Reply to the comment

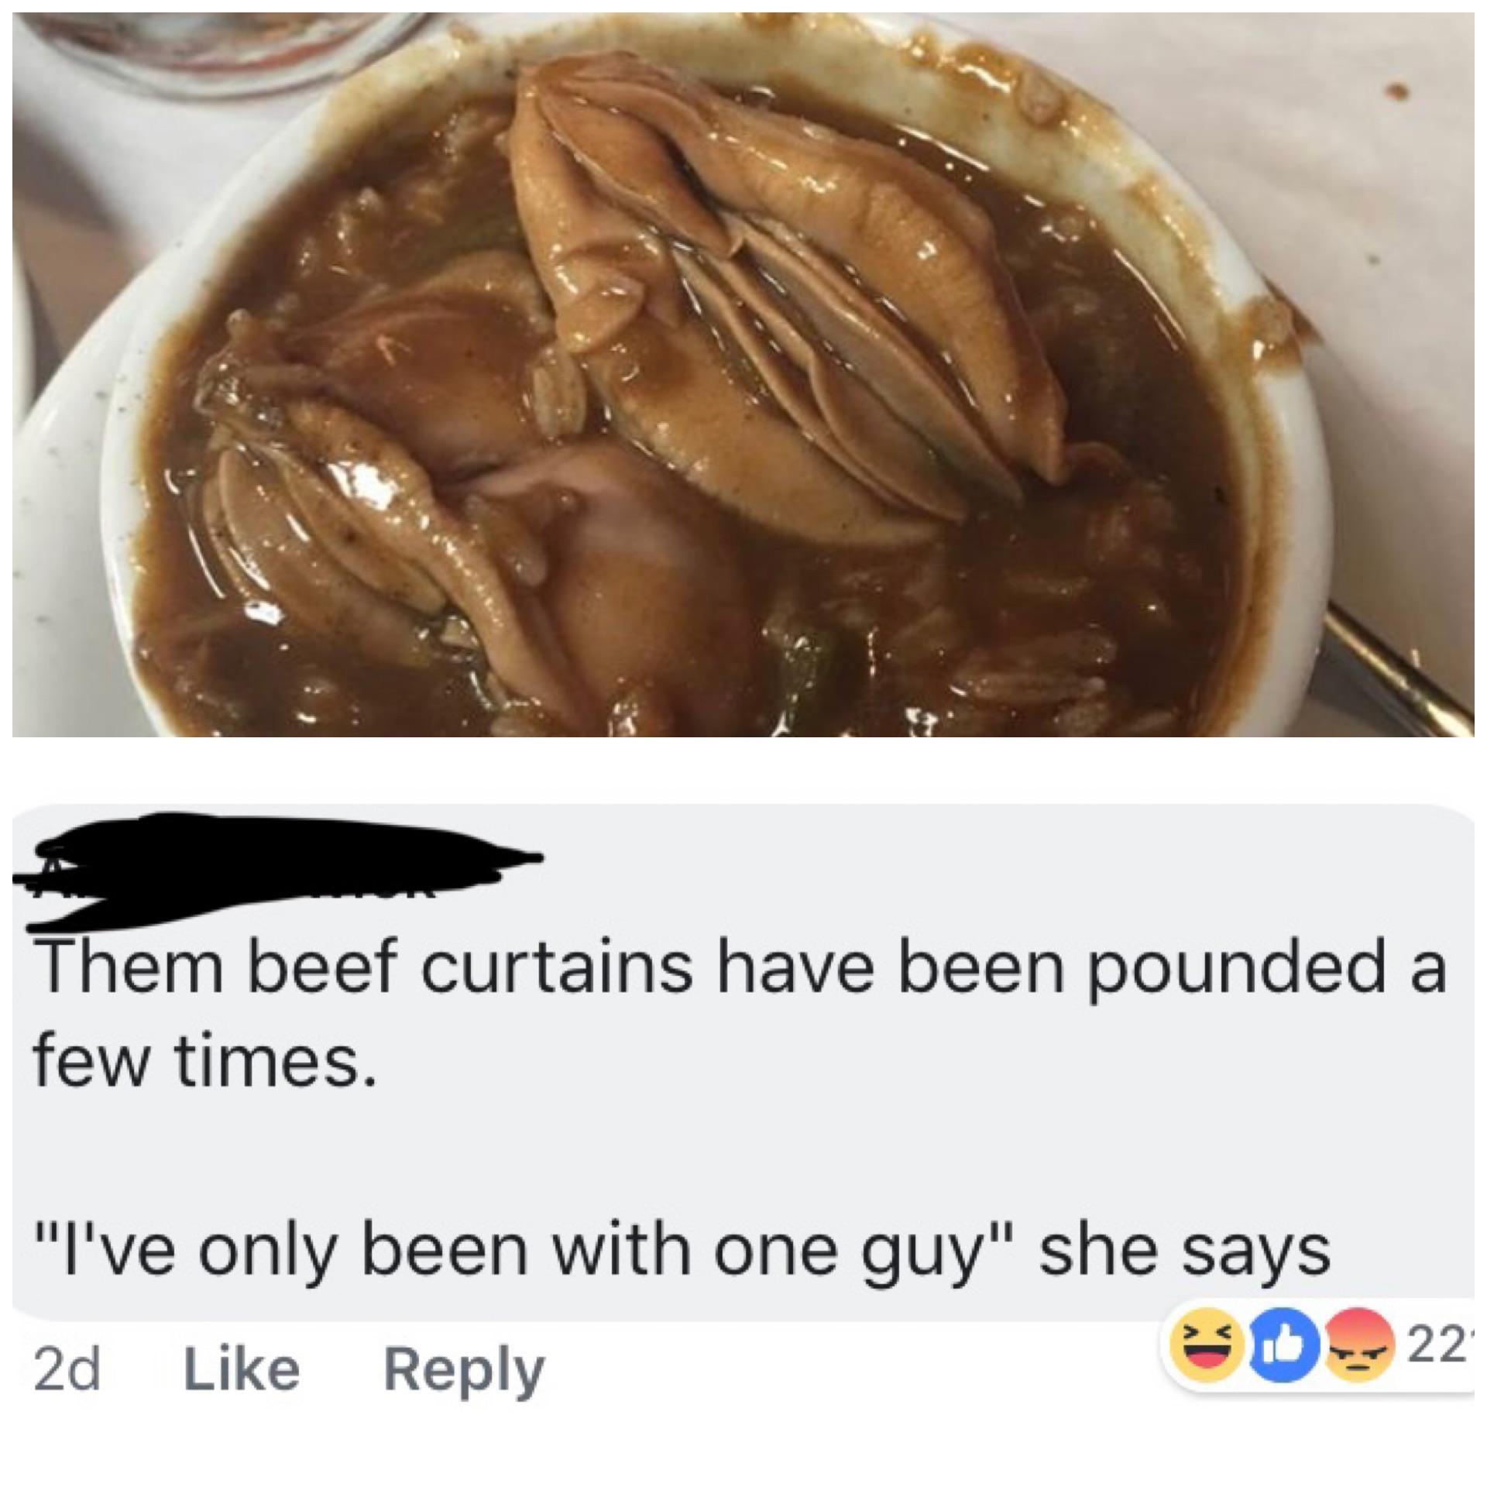465,1370
